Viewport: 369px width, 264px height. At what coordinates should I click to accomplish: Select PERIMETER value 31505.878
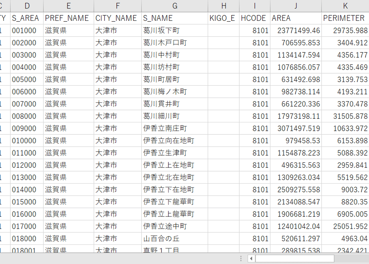pos(345,116)
